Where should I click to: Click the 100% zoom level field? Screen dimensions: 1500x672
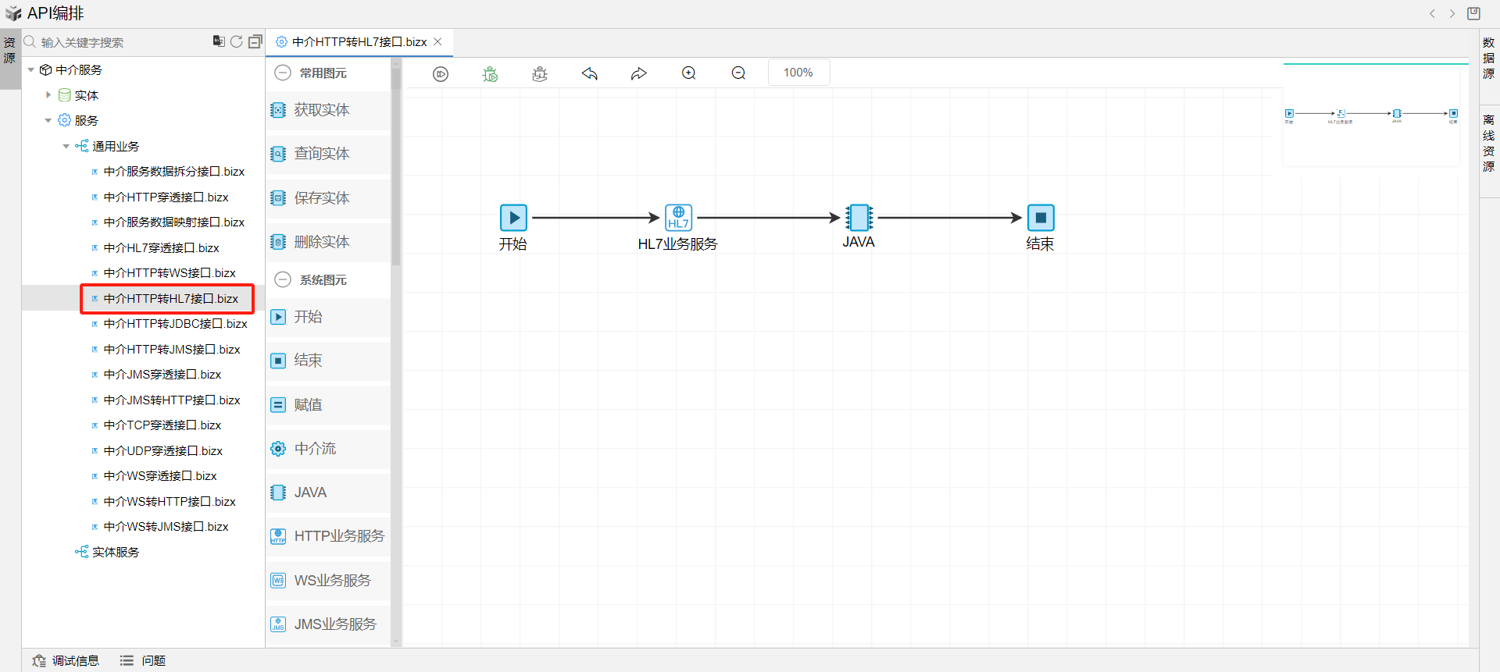coord(798,73)
